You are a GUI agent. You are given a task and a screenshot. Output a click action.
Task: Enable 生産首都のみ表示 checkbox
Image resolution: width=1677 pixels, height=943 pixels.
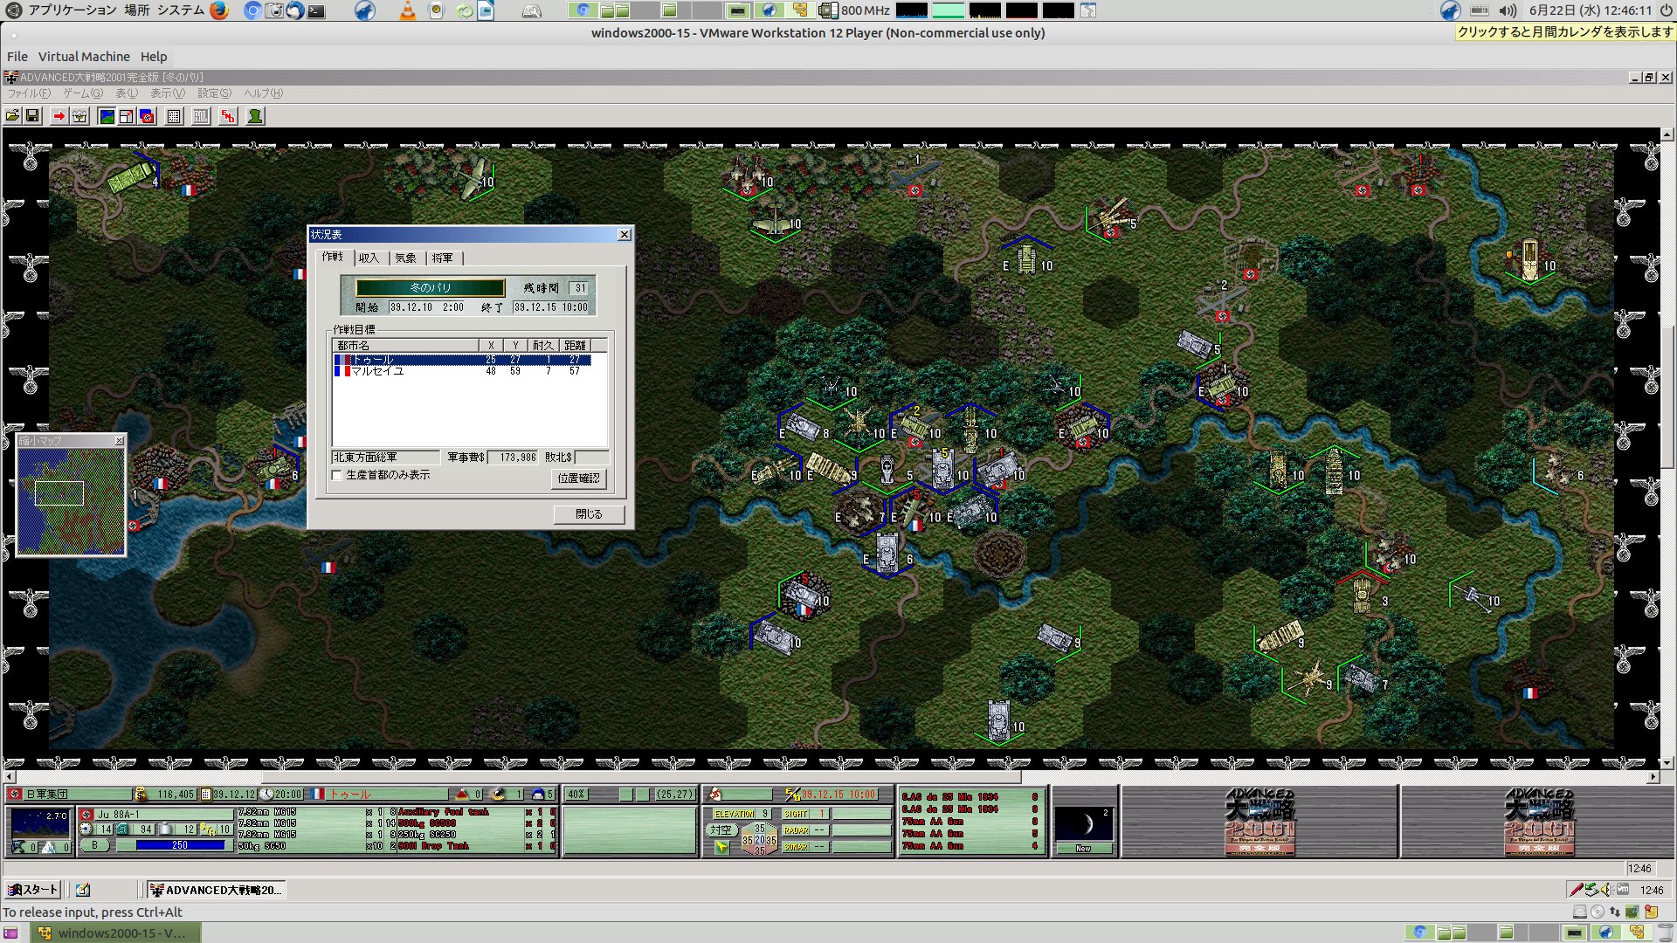click(337, 475)
